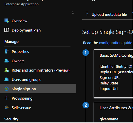Go to Owners page
The width and height of the screenshot is (133, 123).
(x=18, y=61)
